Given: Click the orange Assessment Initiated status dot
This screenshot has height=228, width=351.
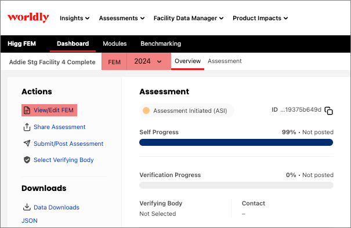Looking at the screenshot, I should click(146, 111).
